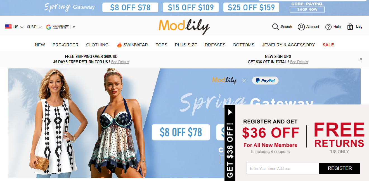Click the Help question mark icon
The width and height of the screenshot is (369, 181).
point(328,27)
